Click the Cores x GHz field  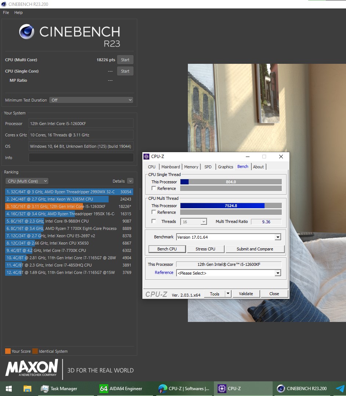[x=81, y=135]
